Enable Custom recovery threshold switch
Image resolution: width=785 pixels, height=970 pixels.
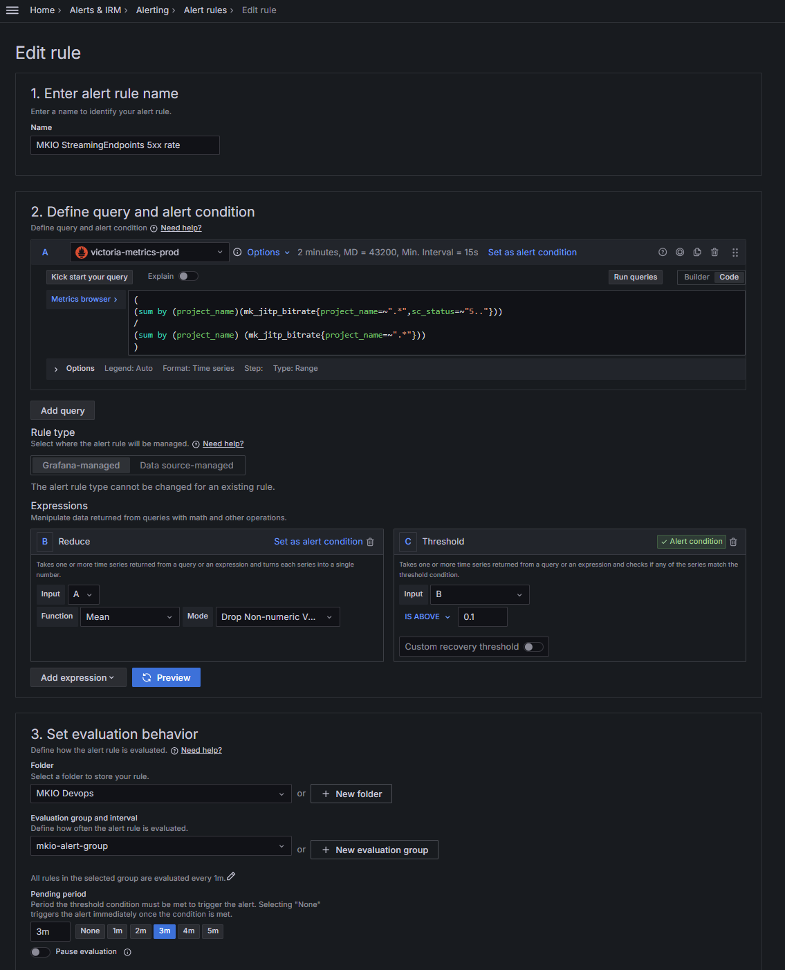[533, 647]
